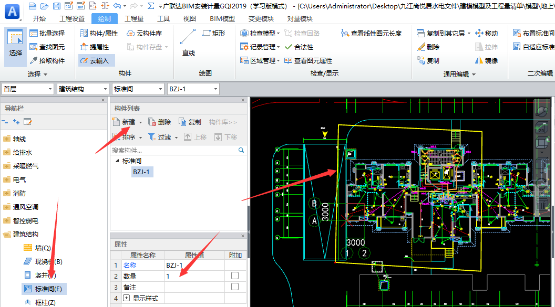Select 标准间(E) in navigation tree
The height and width of the screenshot is (307, 555).
coord(44,289)
